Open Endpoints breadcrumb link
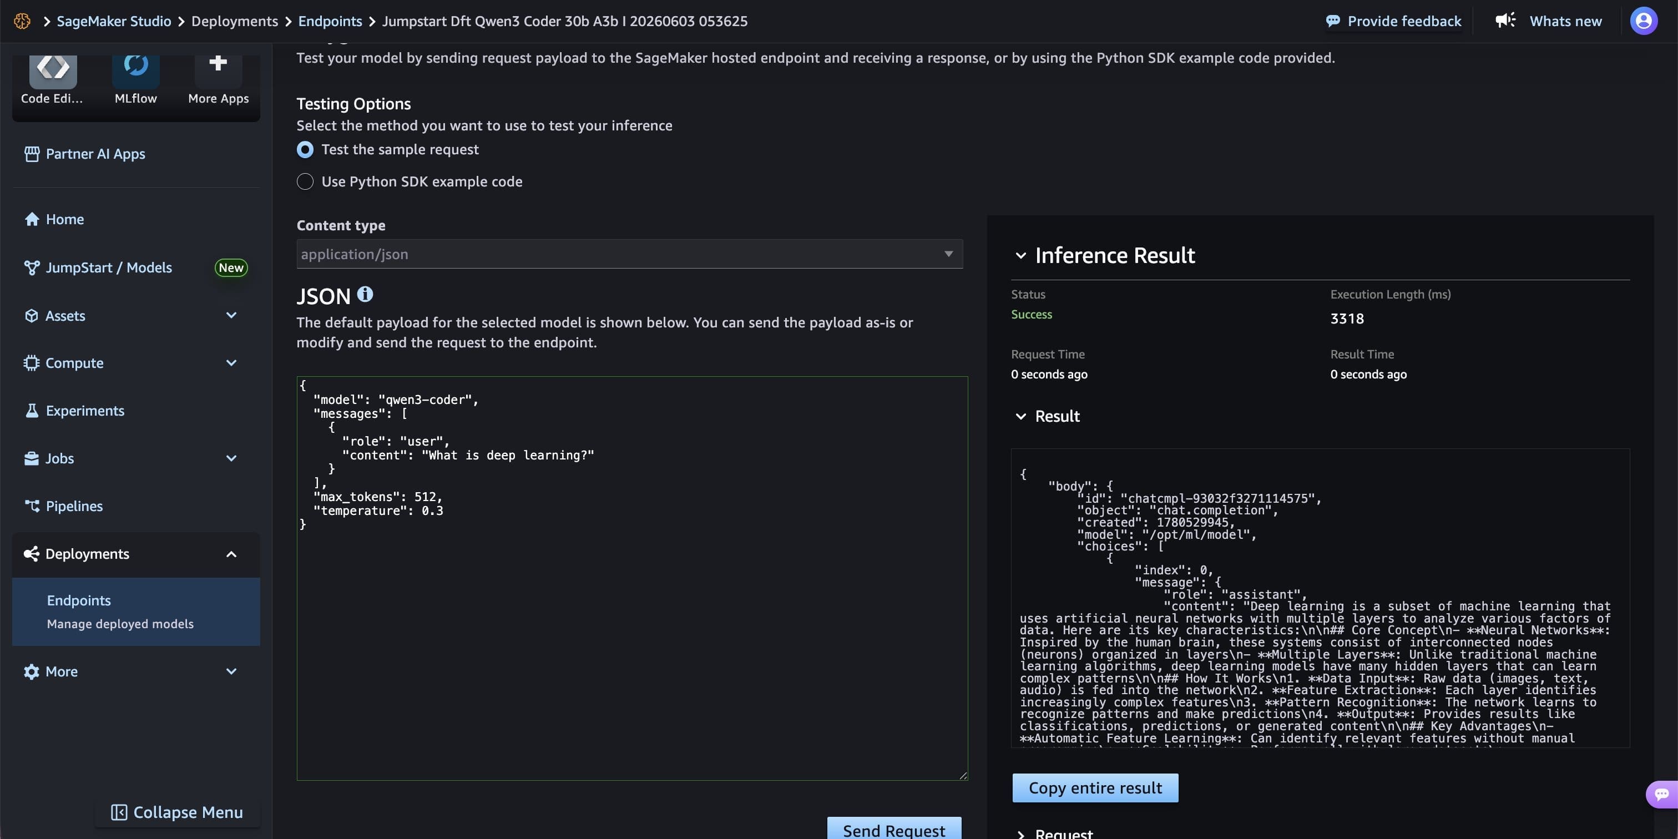 click(330, 21)
